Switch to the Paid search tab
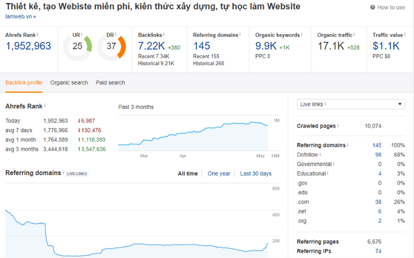 (x=110, y=83)
